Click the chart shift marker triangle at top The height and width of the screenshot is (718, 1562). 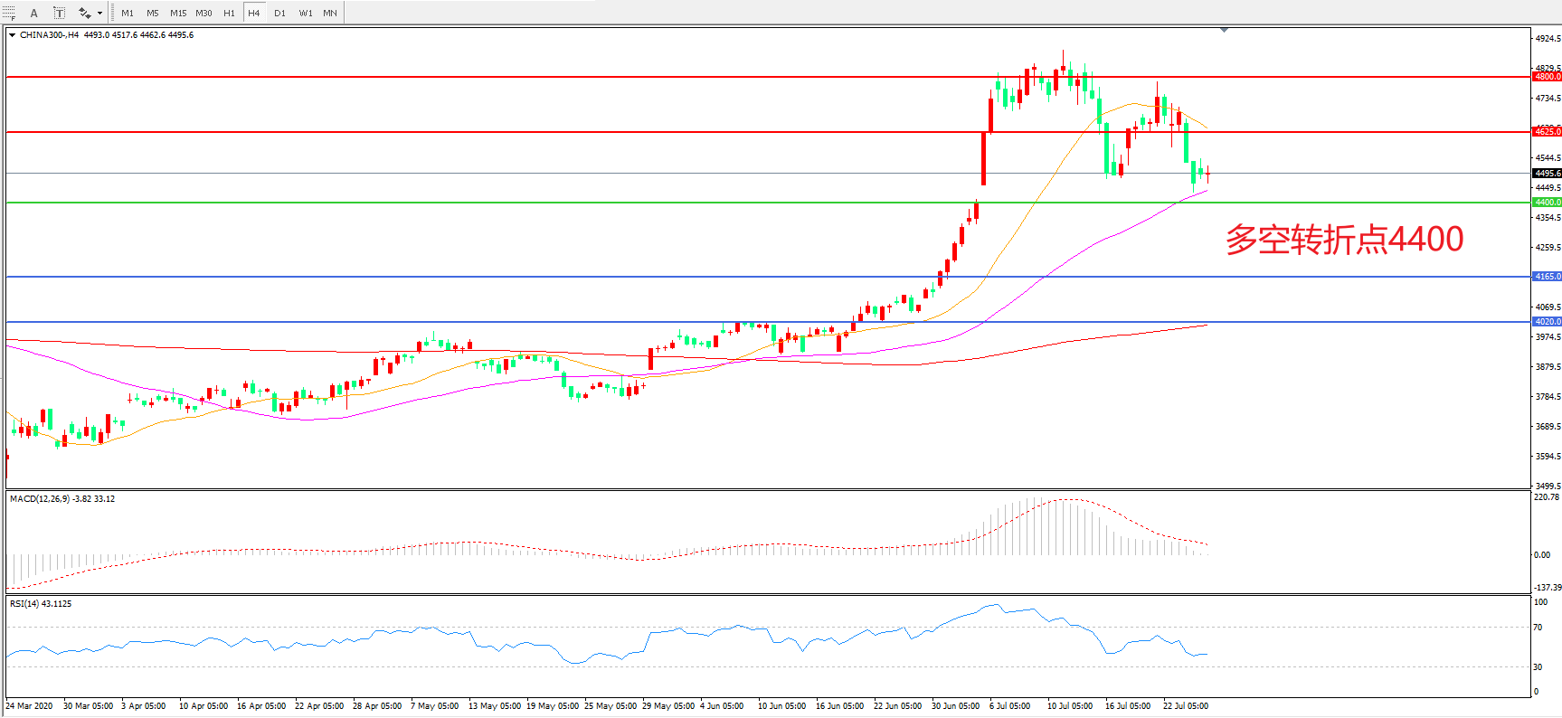(x=1224, y=30)
